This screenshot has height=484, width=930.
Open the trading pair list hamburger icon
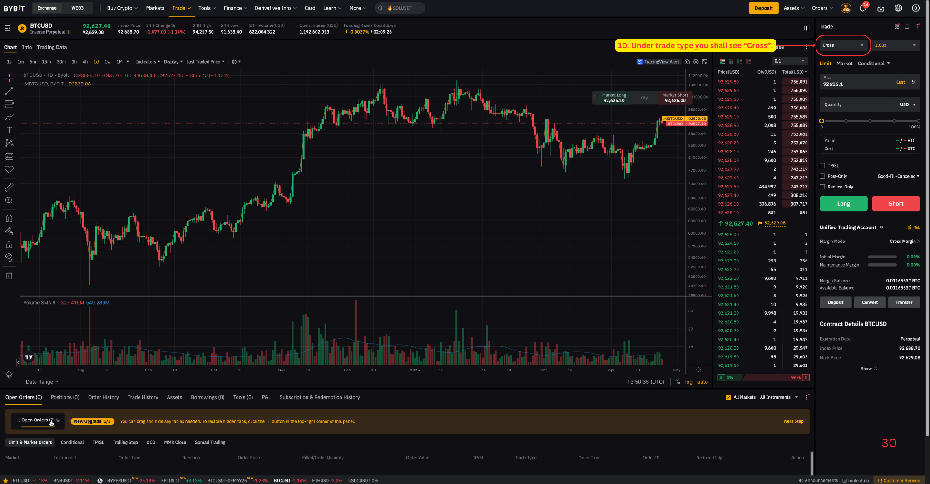coord(8,28)
